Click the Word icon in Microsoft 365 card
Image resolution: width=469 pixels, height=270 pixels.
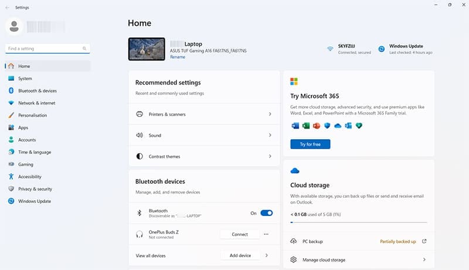pyautogui.click(x=294, y=126)
